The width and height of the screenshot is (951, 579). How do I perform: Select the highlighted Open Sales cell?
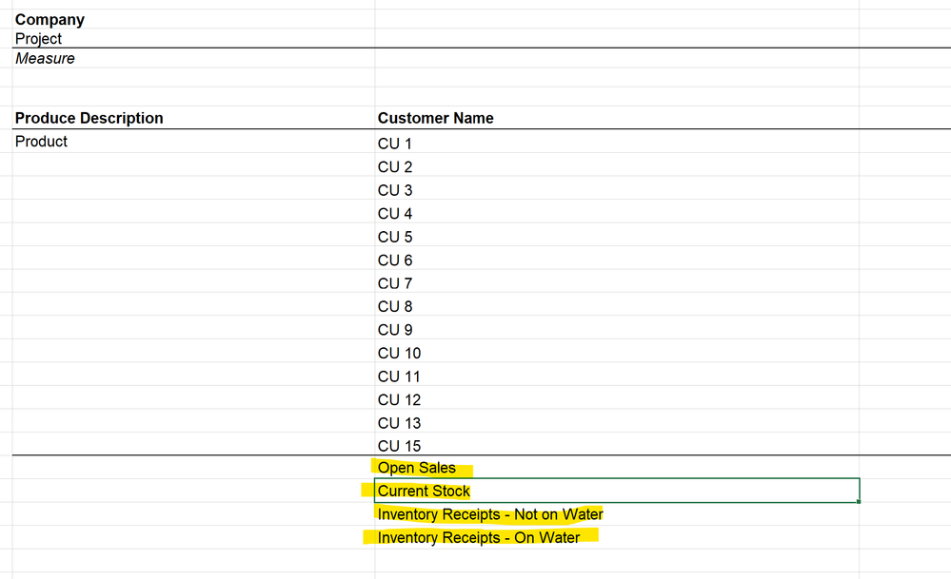616,468
